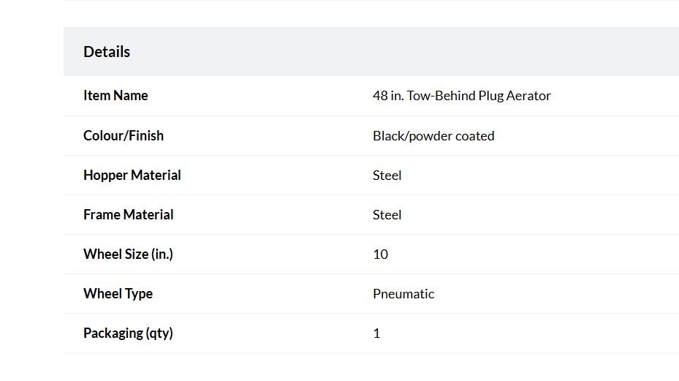The image size is (679, 381).
Task: Click the Pneumatic wheel type value
Action: 403,293
